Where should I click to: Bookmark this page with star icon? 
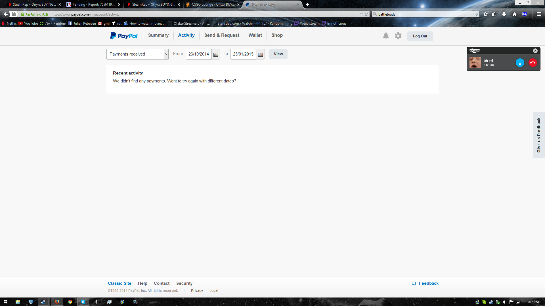pyautogui.click(x=486, y=14)
